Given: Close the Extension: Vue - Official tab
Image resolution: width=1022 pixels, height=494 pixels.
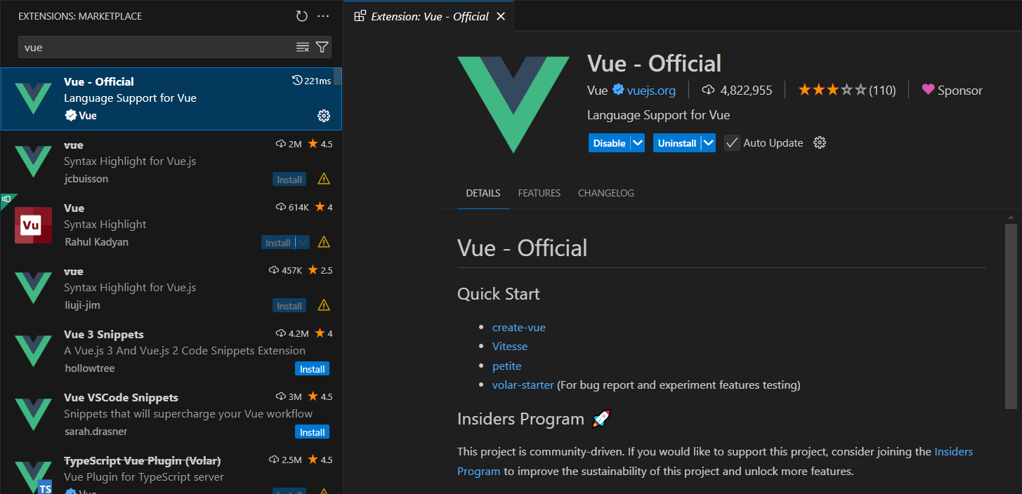Looking at the screenshot, I should point(501,16).
